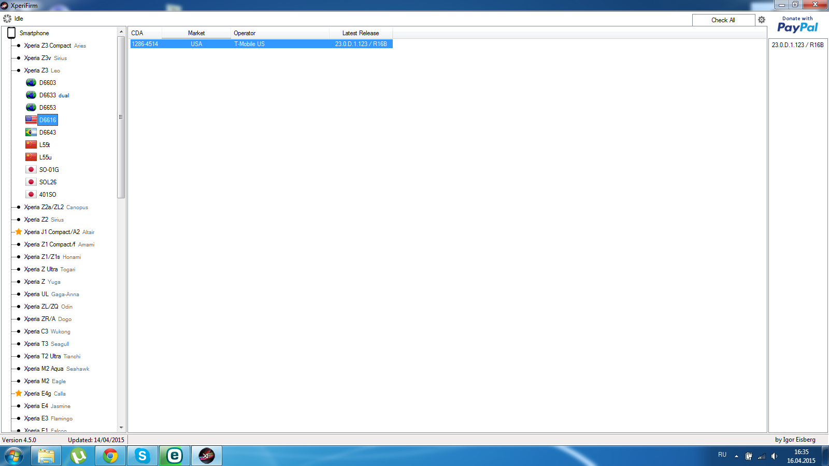829x466 pixels.
Task: Expand Xperia Z2 Sirius node
Action: click(x=19, y=220)
